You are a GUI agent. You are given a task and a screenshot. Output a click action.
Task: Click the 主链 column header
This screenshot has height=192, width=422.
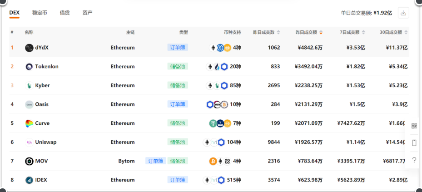130,33
